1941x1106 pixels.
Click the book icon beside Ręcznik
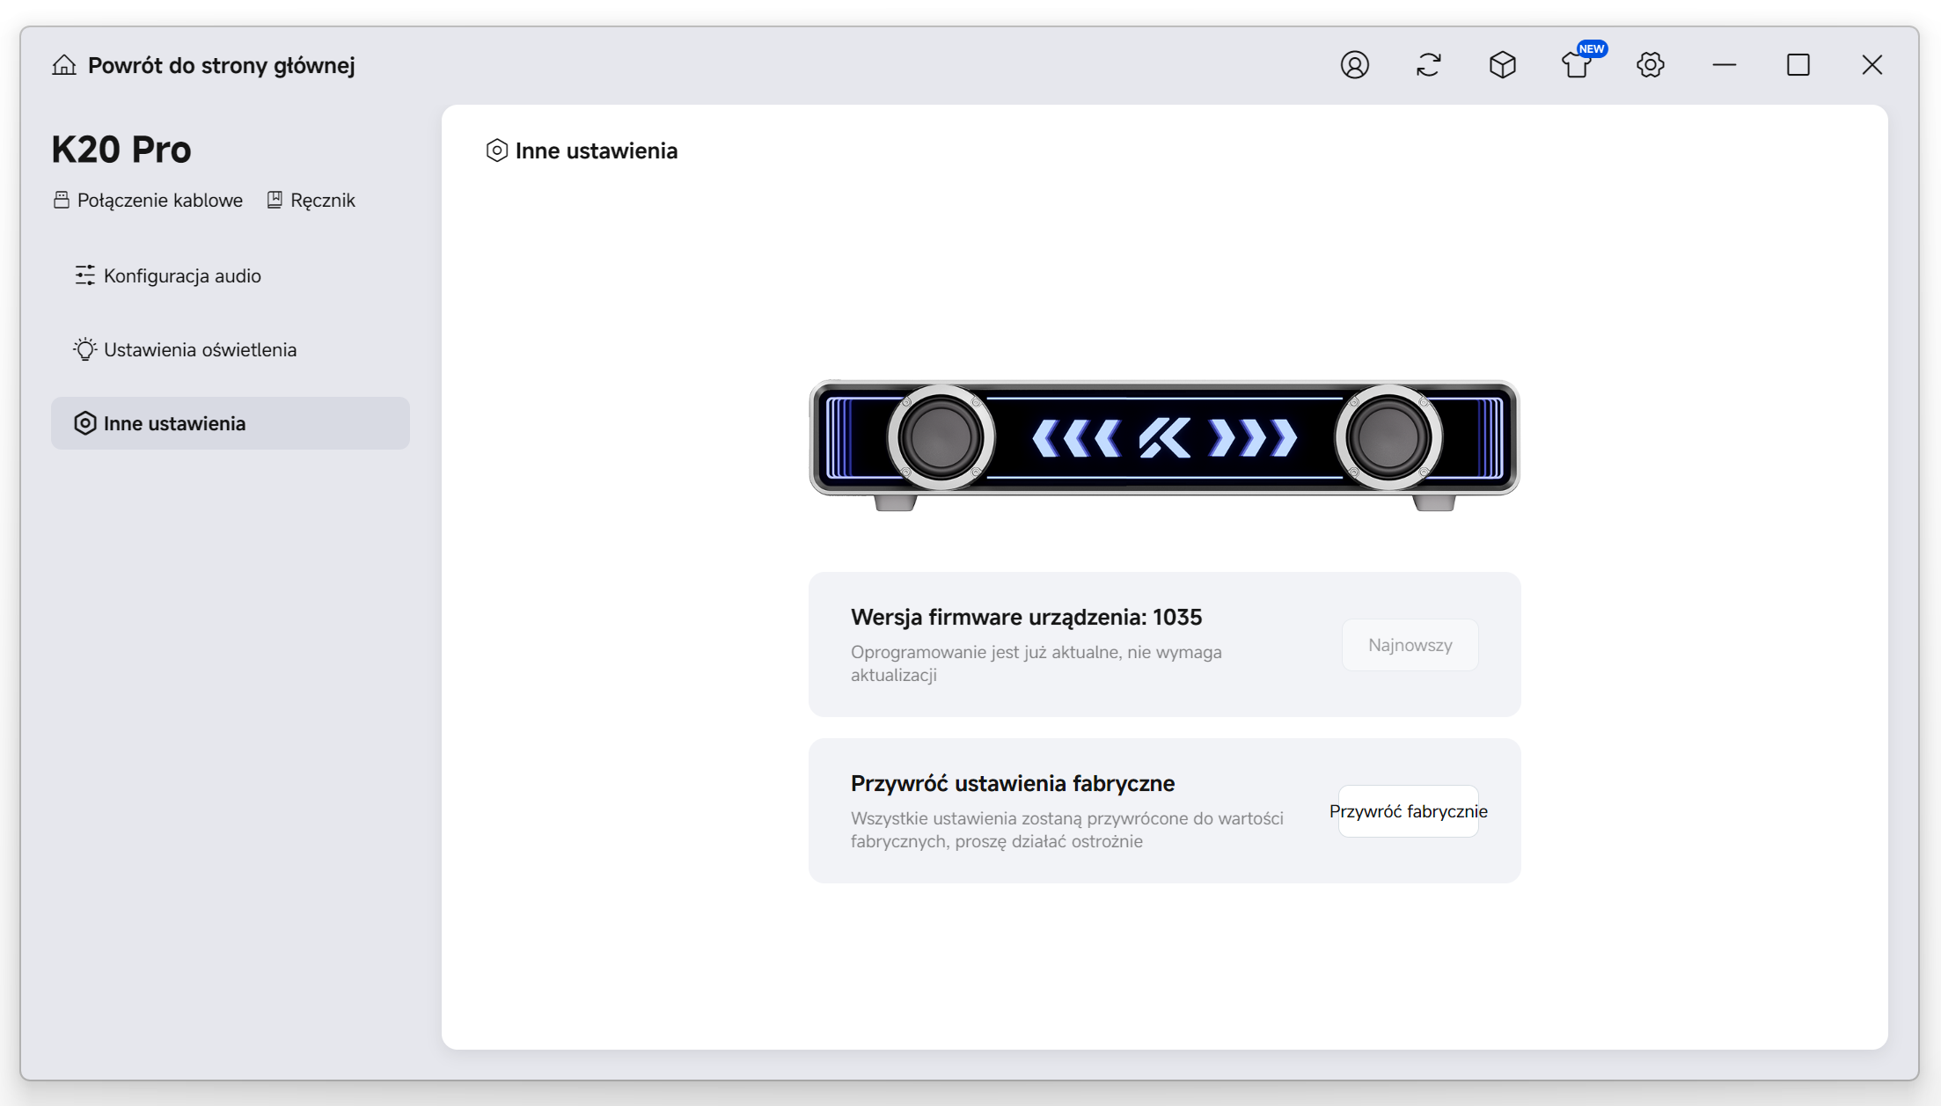click(275, 200)
